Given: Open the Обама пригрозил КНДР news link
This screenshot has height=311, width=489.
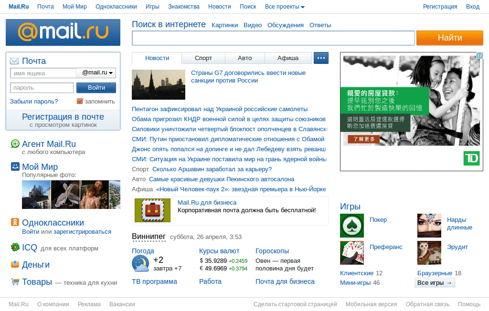Looking at the screenshot, I should point(229,119).
